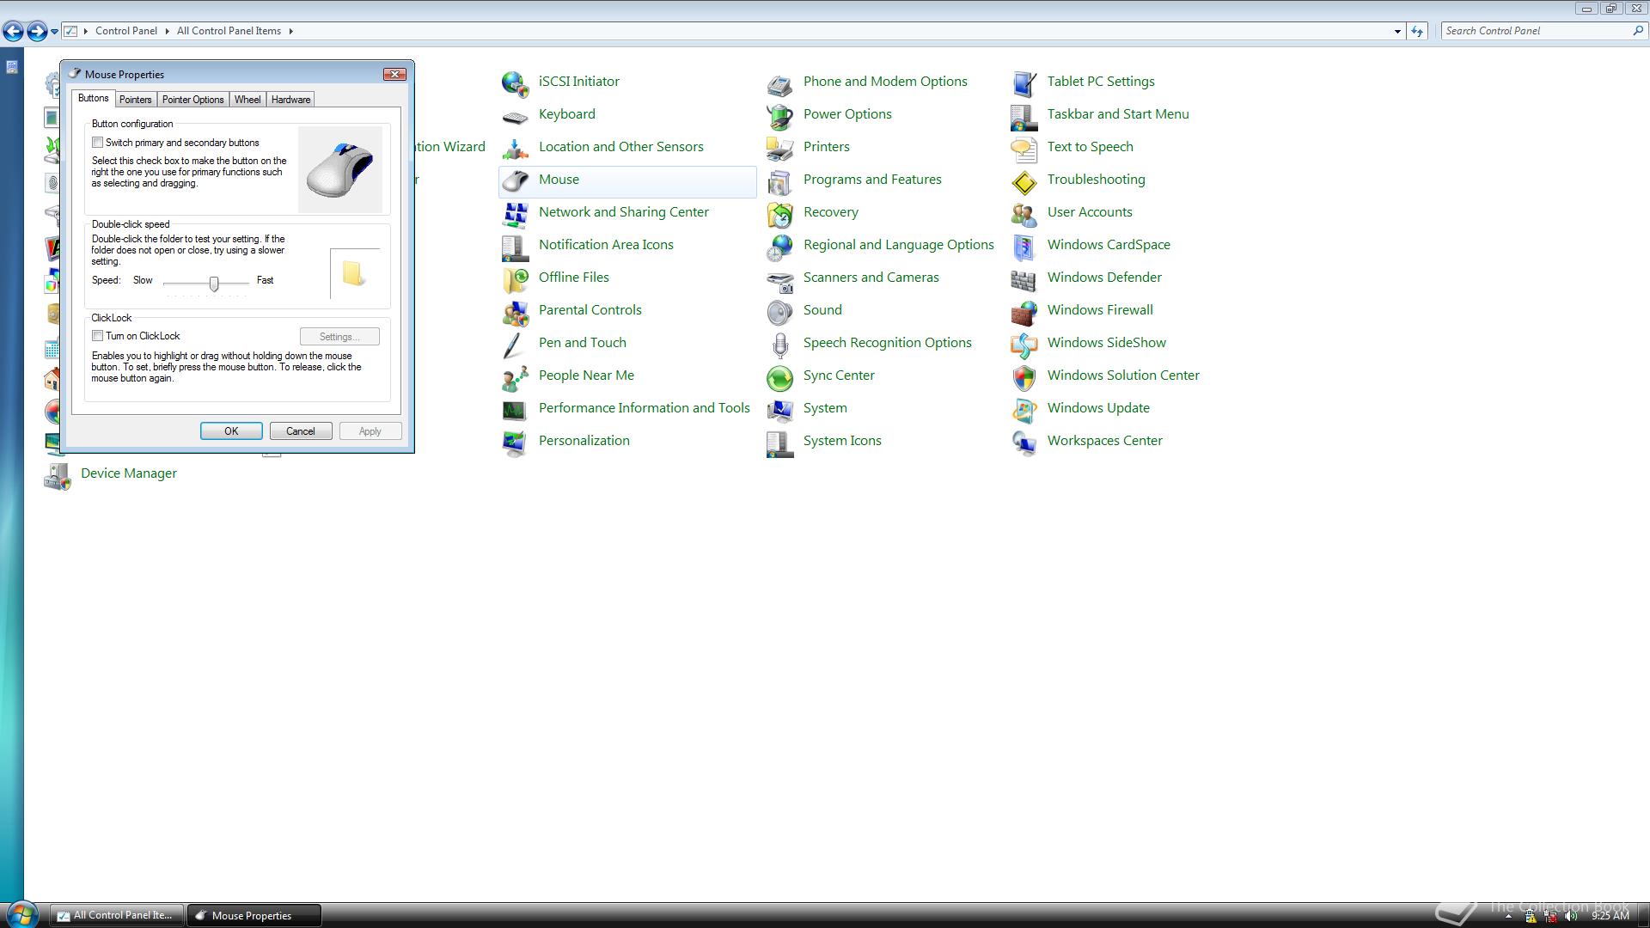Check the Turn on ClickLock box
This screenshot has height=928, width=1650.
pos(98,336)
